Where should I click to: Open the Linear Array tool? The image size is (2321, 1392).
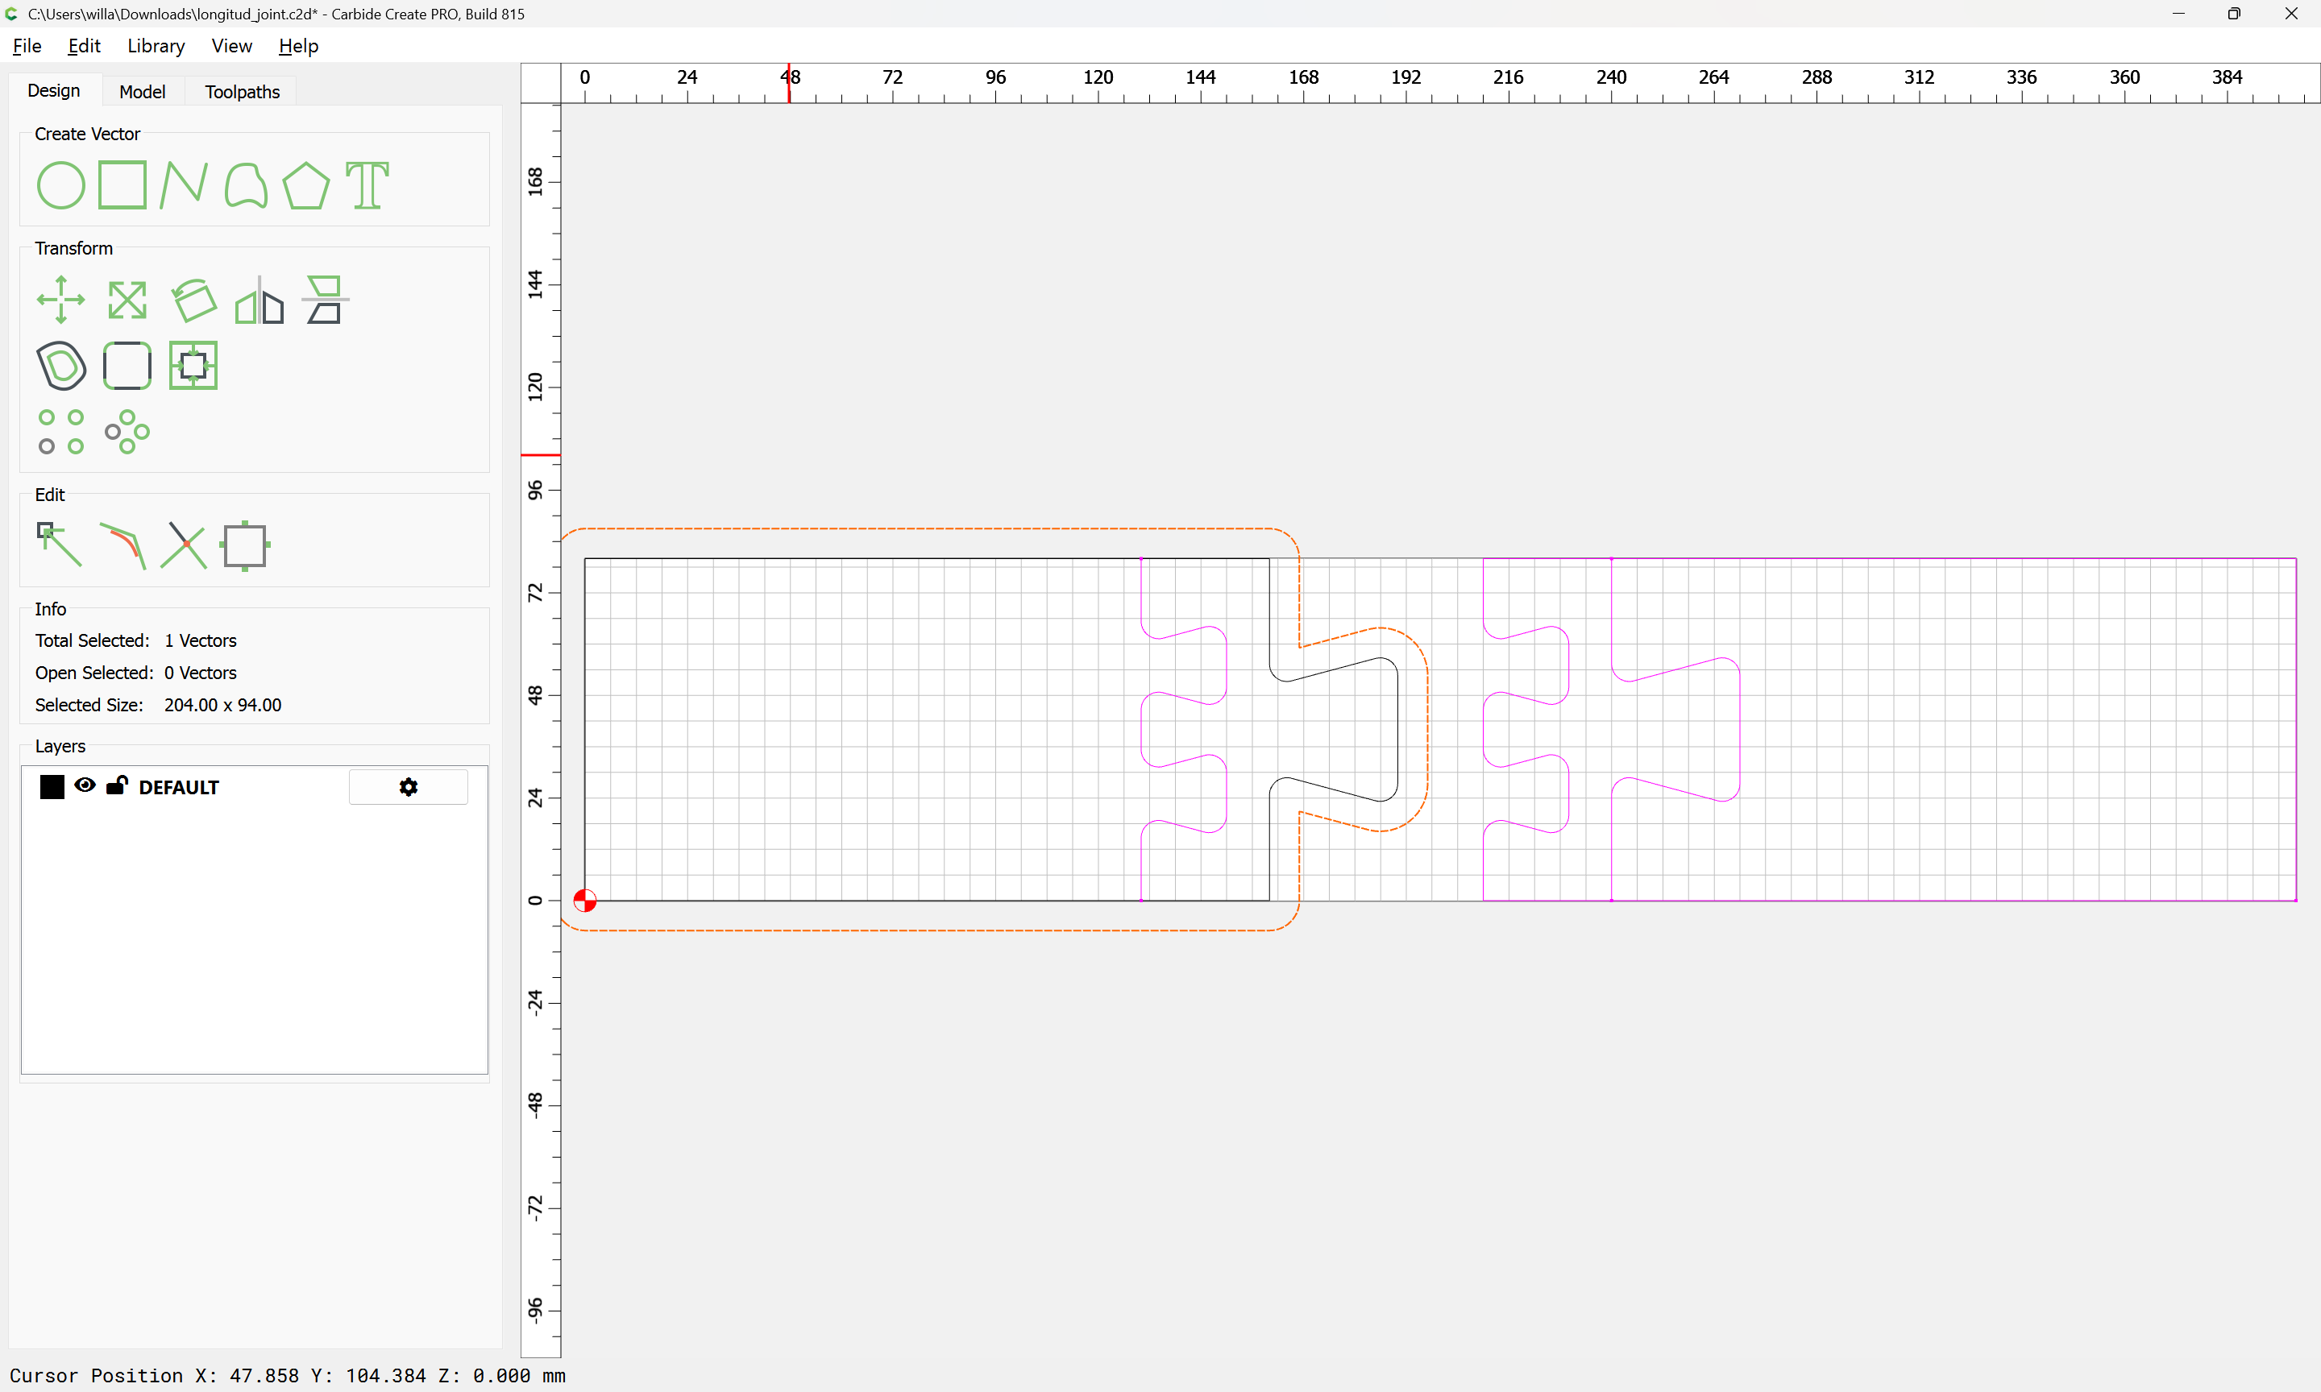61,432
